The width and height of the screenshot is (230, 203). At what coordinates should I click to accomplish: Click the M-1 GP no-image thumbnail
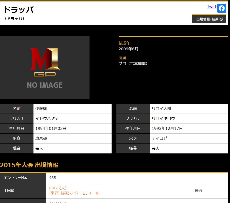(x=45, y=68)
